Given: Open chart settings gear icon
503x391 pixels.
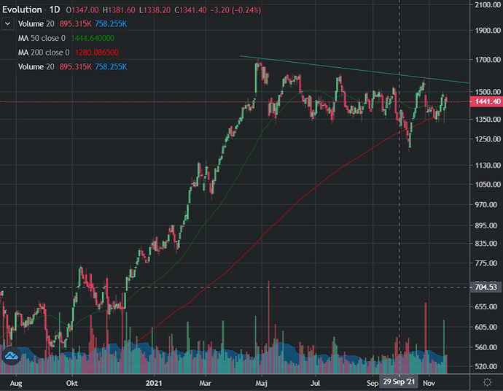Looking at the screenshot, I should [x=487, y=382].
